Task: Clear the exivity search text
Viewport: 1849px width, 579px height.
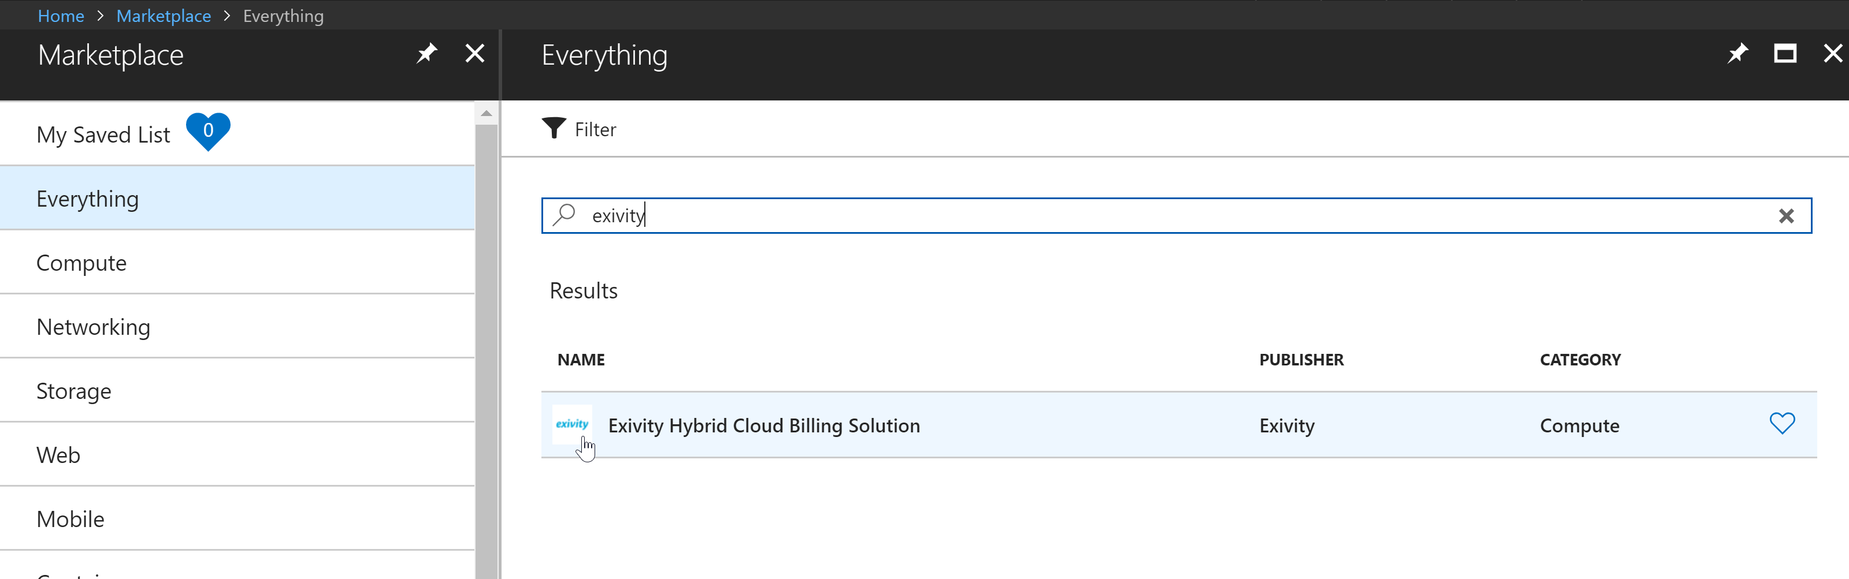Action: click(x=1786, y=216)
